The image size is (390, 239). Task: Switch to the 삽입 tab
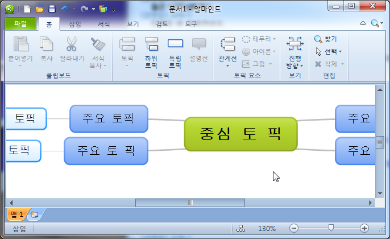click(75, 24)
